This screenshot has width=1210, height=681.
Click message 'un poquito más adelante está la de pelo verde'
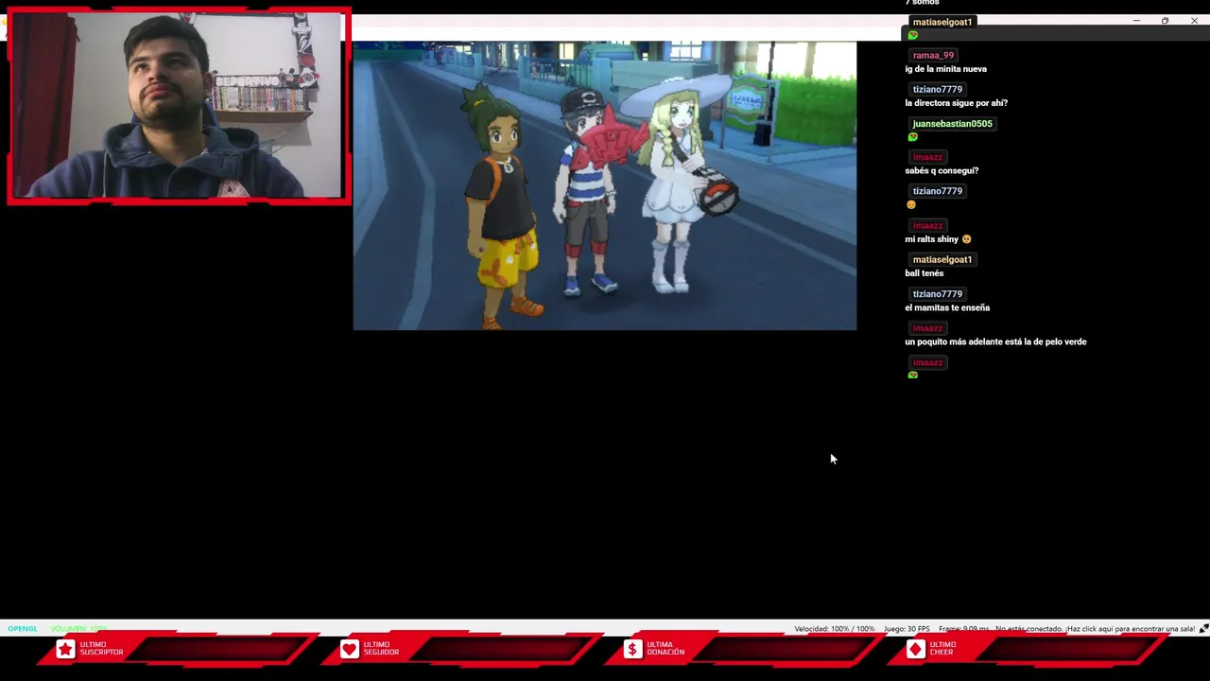coord(995,341)
